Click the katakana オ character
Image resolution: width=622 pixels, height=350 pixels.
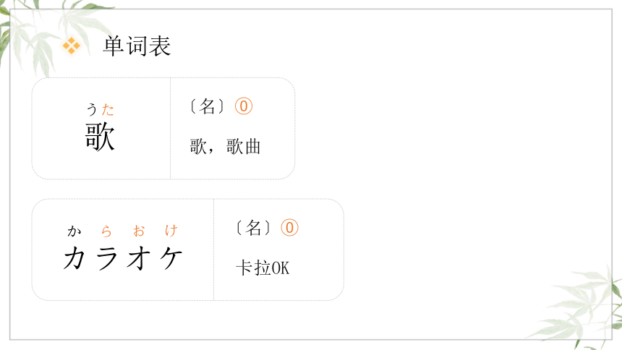(139, 258)
